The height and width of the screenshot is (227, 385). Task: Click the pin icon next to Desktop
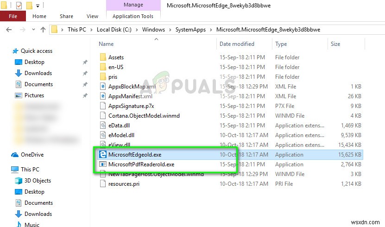point(85,62)
